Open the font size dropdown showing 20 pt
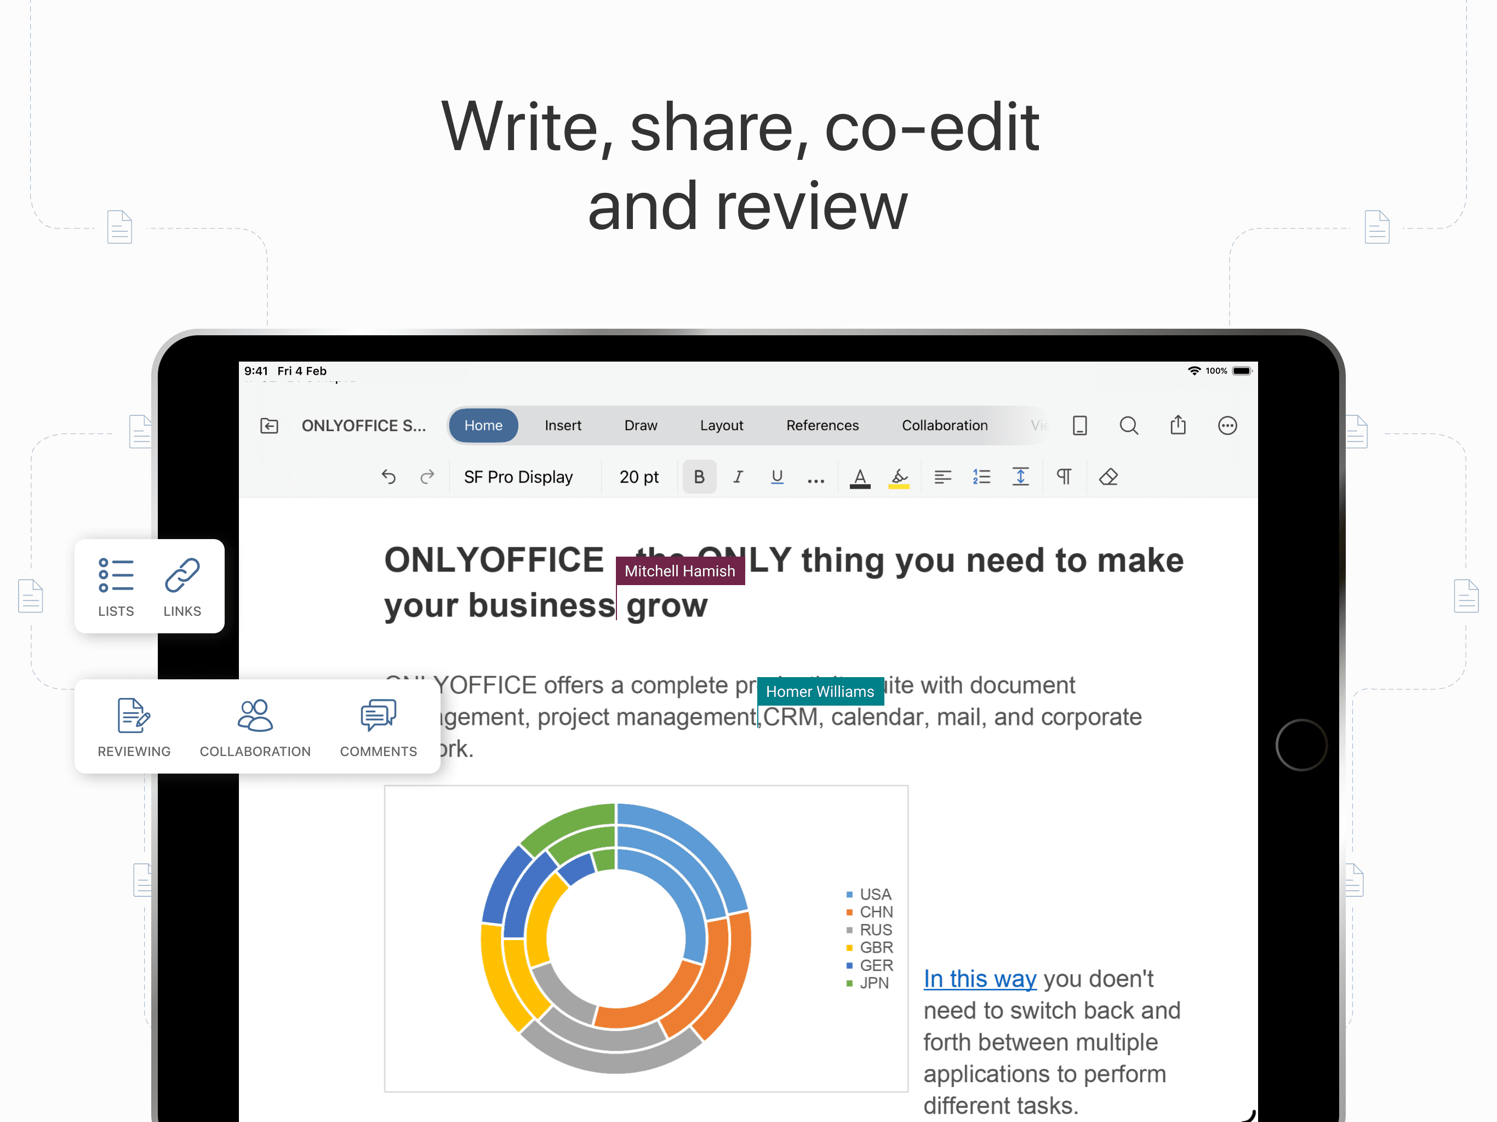 (638, 477)
